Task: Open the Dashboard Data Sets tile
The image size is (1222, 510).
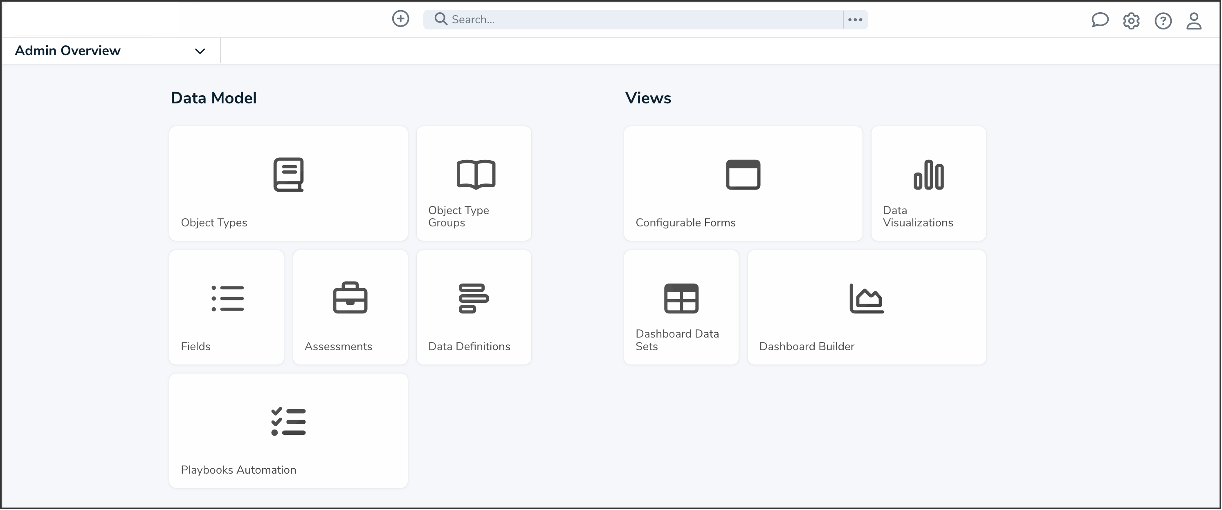Action: coord(681,307)
